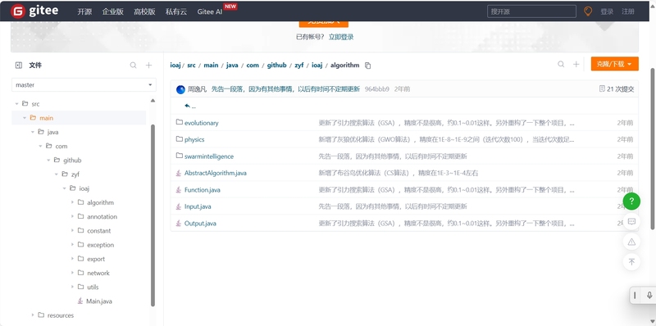Viewport: 656px width, 326px height.
Task: Open the Gitee AI menu item
Action: coord(210,11)
